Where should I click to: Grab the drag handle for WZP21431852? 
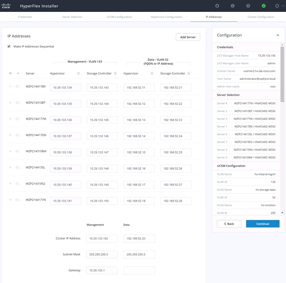click(x=10, y=183)
